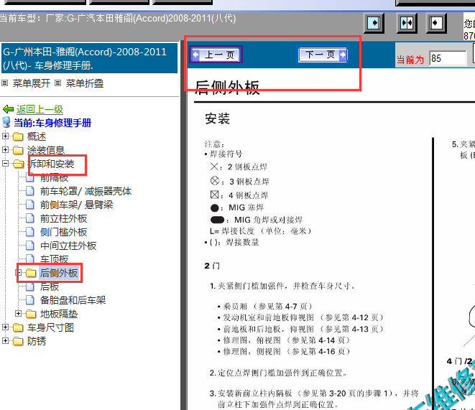Screen dimensions: 475x410
Task: Expand the 概述 tree node
Action: (5, 136)
